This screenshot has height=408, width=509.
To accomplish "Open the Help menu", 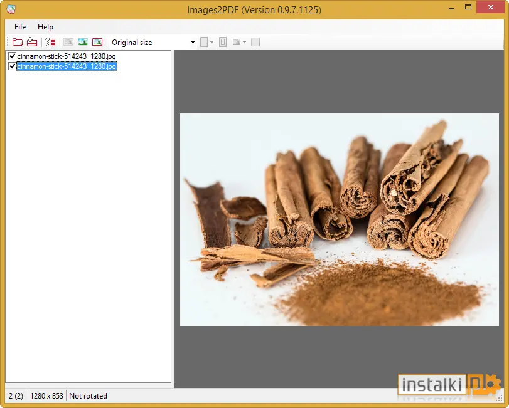I will 45,27.
